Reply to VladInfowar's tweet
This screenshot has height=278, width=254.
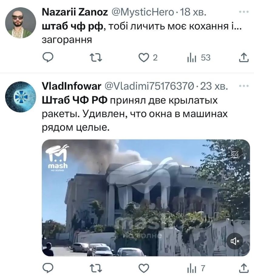pos(48,268)
